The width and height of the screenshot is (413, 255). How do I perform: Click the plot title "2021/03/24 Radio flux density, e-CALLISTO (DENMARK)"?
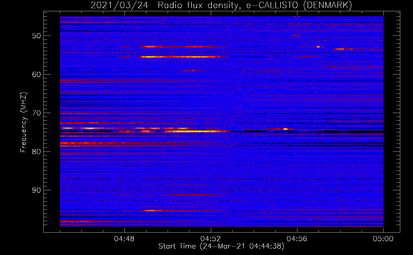[x=221, y=5]
